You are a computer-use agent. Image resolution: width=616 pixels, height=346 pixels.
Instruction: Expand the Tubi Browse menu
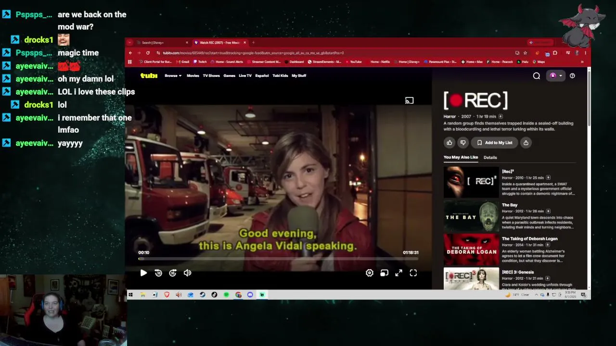[173, 75]
